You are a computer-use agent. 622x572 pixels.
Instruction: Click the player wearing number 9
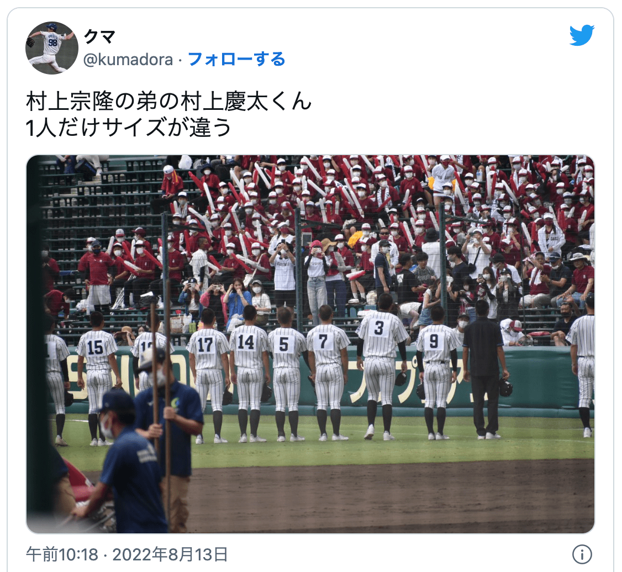[437, 373]
